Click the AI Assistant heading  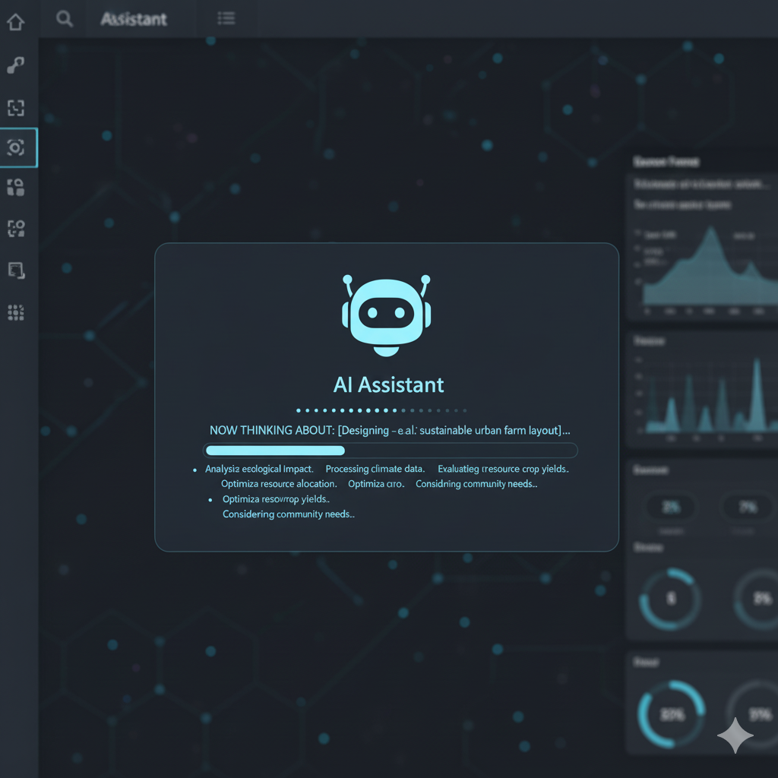click(x=388, y=384)
